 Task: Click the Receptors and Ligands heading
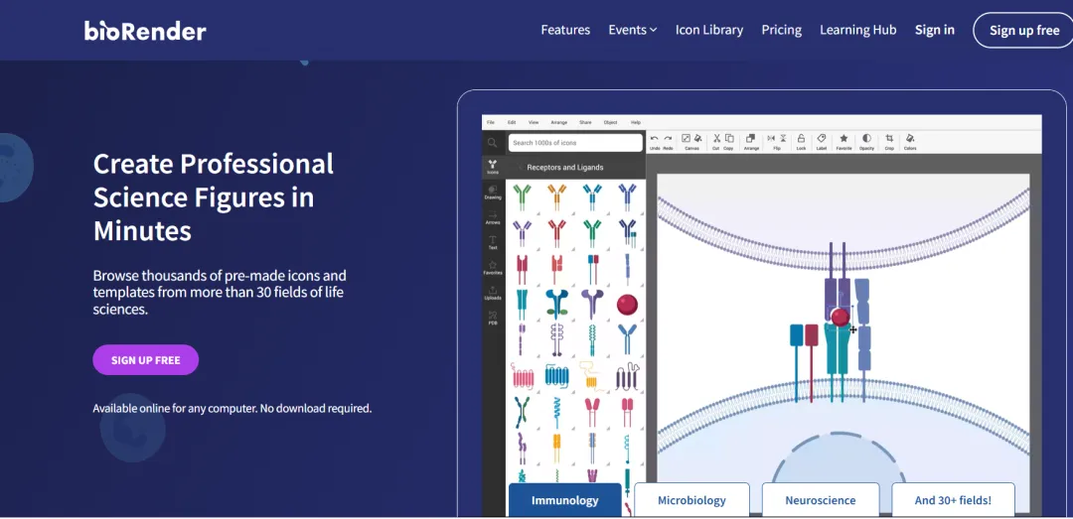(x=565, y=168)
